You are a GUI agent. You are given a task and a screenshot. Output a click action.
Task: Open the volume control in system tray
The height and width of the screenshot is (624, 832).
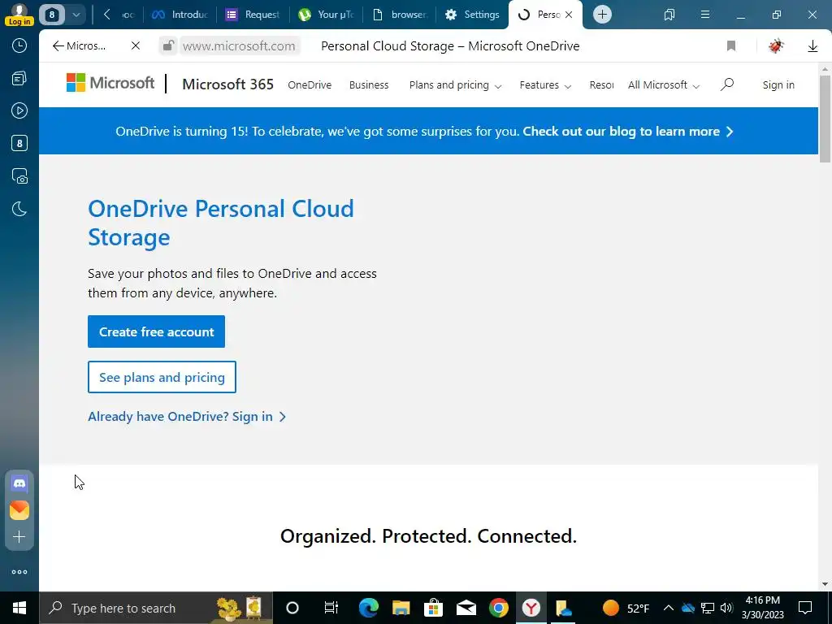tap(726, 608)
